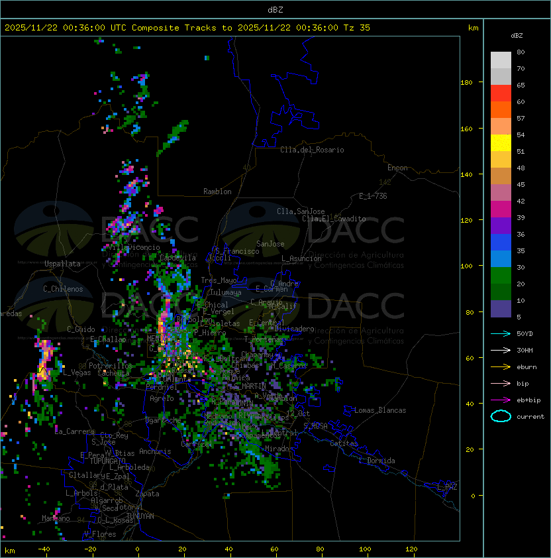Click the 'TUNUYAN' map label

pyautogui.click(x=140, y=516)
